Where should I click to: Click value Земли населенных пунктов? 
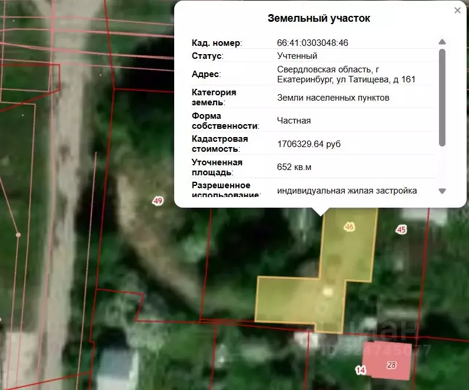333,98
